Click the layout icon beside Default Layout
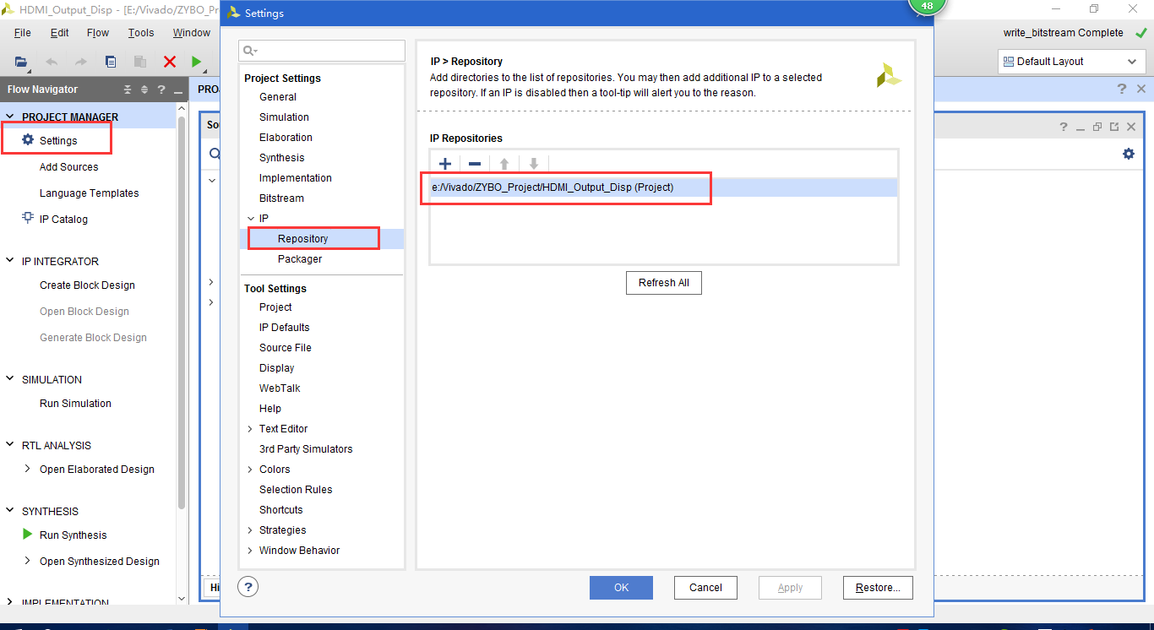The height and width of the screenshot is (630, 1154). click(x=1008, y=62)
